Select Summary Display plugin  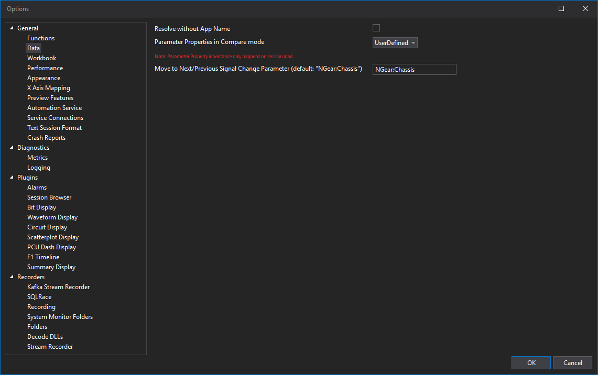[51, 267]
